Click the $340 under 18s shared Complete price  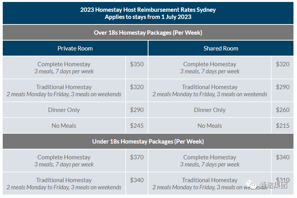[x=282, y=157]
